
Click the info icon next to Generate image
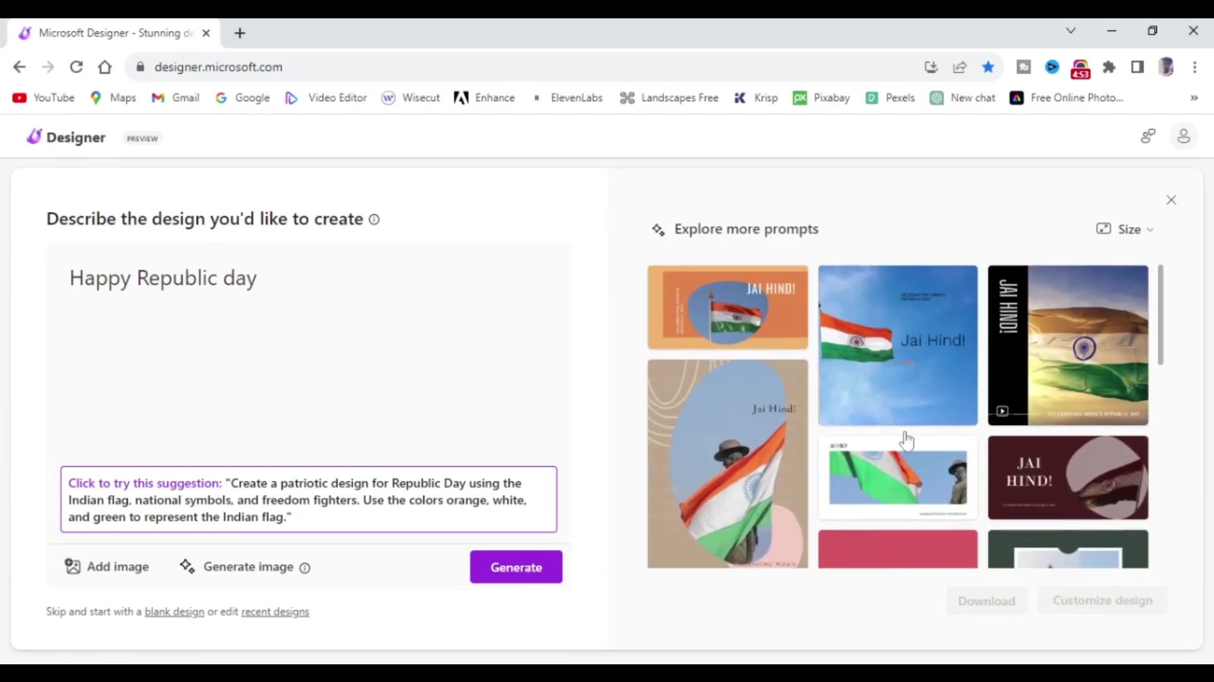pyautogui.click(x=305, y=568)
